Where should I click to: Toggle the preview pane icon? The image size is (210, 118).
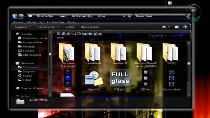point(177,27)
